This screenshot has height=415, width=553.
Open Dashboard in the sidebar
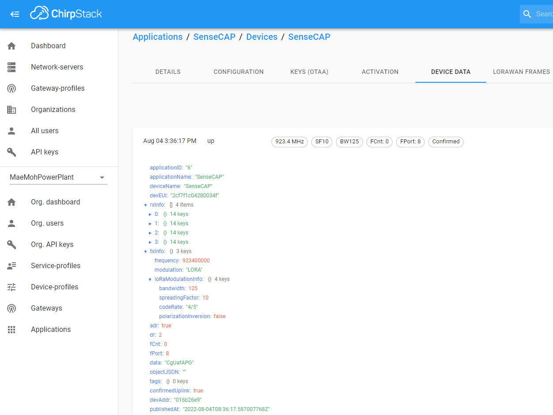click(x=59, y=46)
